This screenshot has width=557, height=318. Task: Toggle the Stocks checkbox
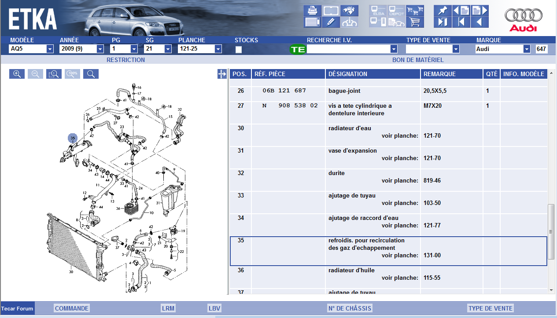(x=239, y=49)
